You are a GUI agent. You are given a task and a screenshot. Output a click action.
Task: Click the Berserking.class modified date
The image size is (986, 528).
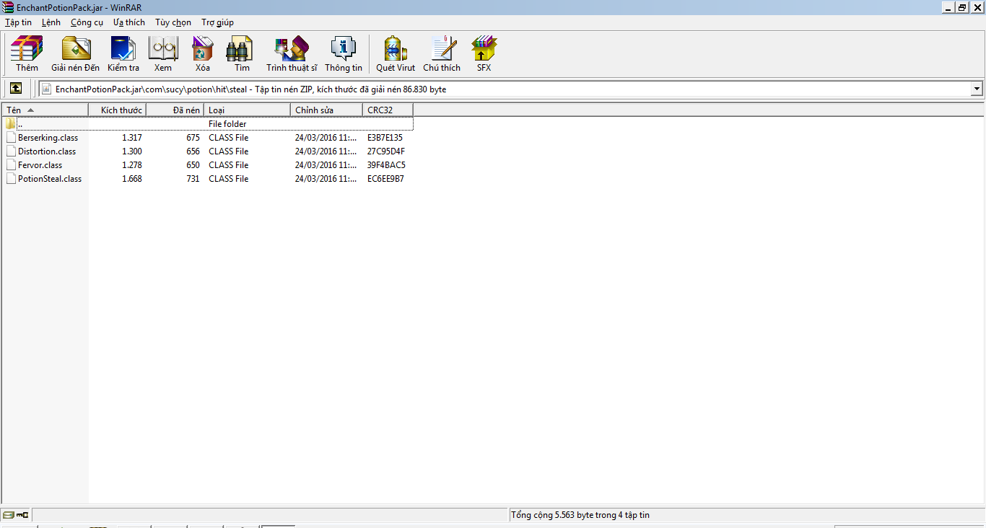(326, 137)
